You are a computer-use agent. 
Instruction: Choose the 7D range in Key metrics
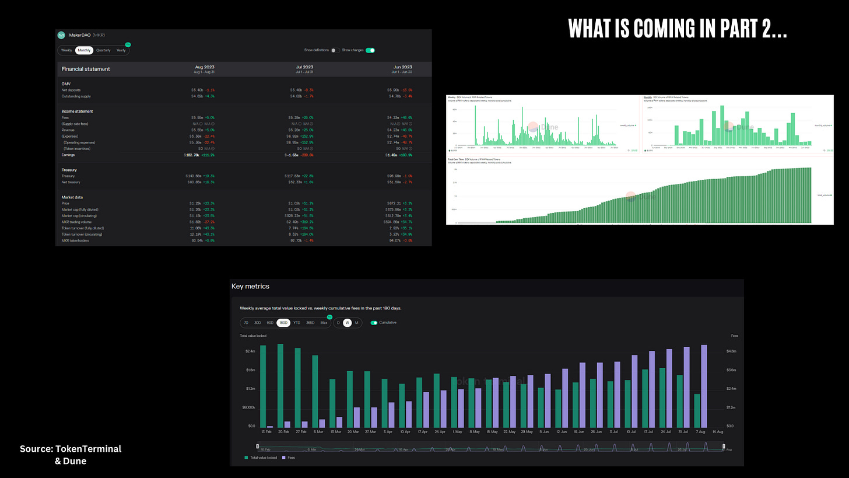[x=246, y=323]
